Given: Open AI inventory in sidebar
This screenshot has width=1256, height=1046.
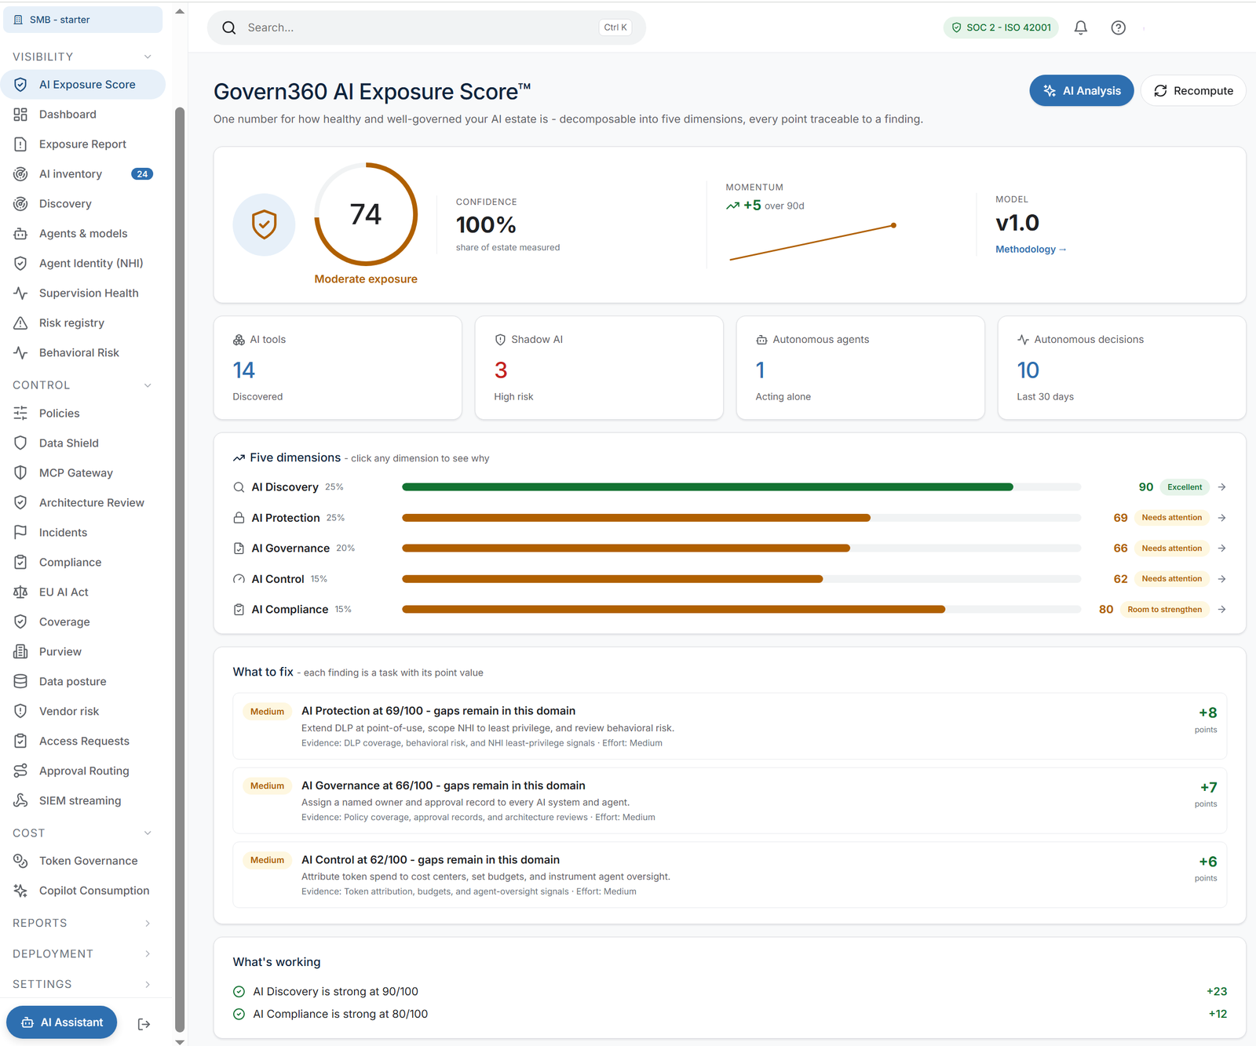Looking at the screenshot, I should coord(82,174).
